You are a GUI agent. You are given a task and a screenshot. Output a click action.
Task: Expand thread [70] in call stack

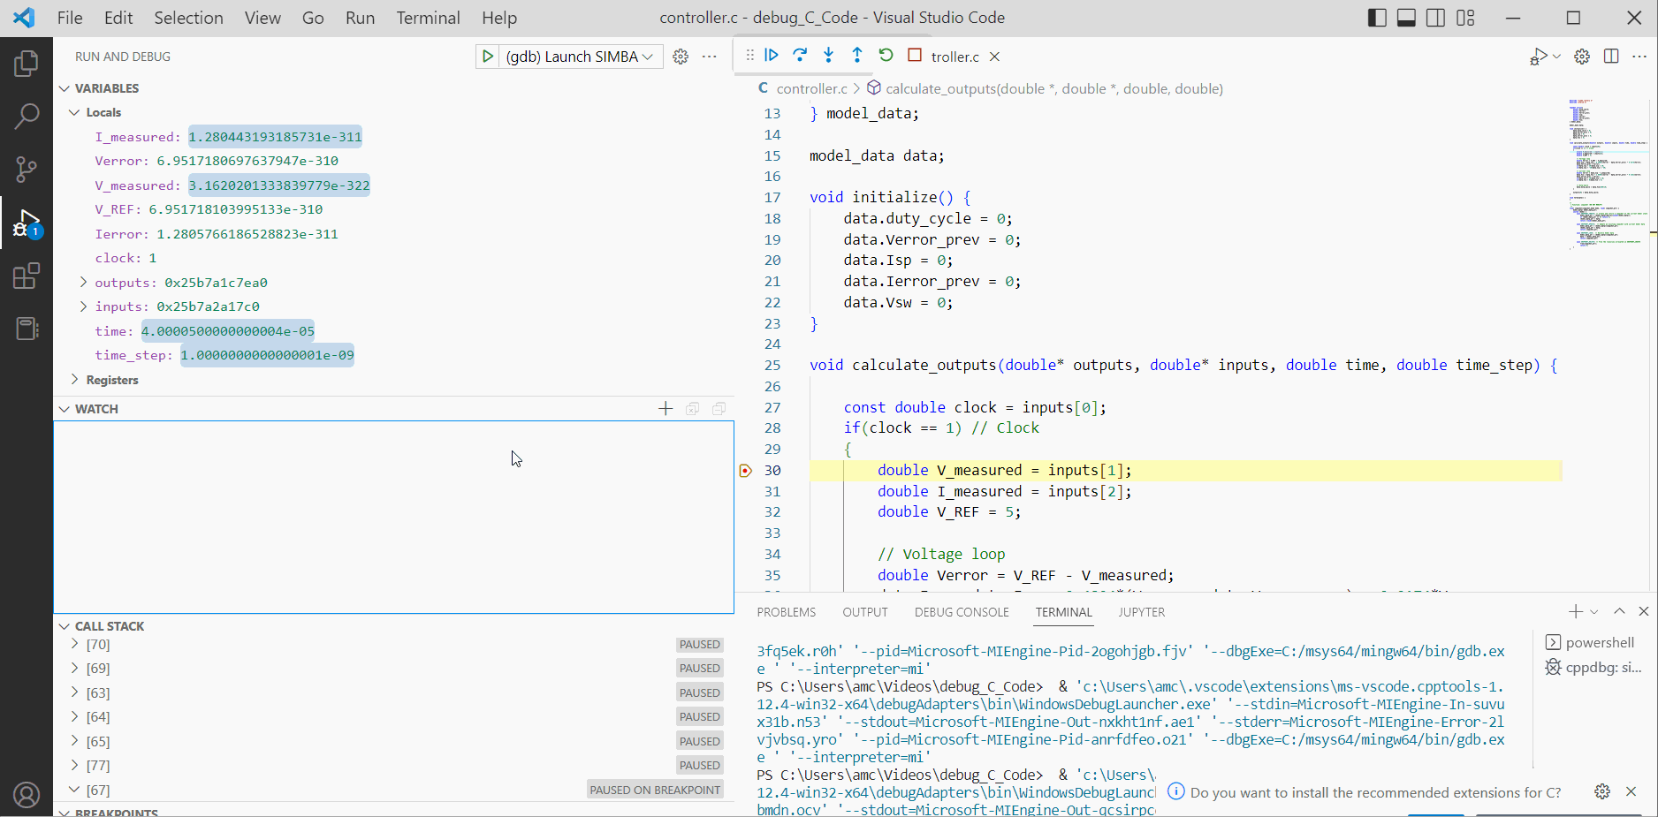click(75, 645)
